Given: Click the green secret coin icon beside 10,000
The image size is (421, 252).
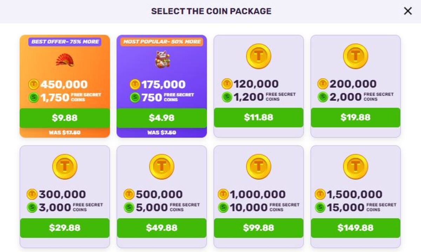Looking at the screenshot, I should coord(223,207).
